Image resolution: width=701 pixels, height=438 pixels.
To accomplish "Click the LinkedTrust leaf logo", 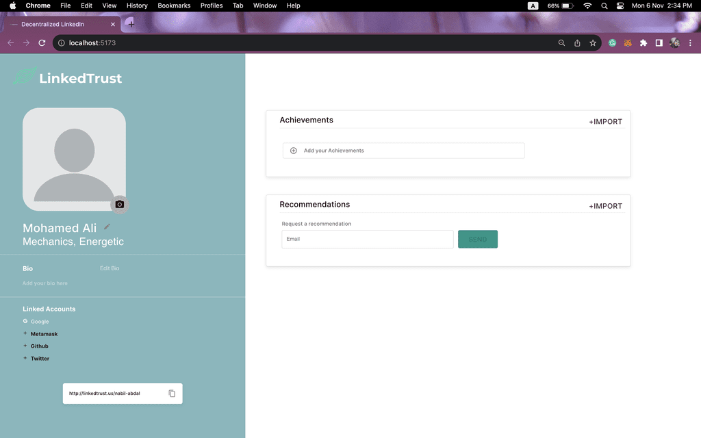I will coord(25,76).
